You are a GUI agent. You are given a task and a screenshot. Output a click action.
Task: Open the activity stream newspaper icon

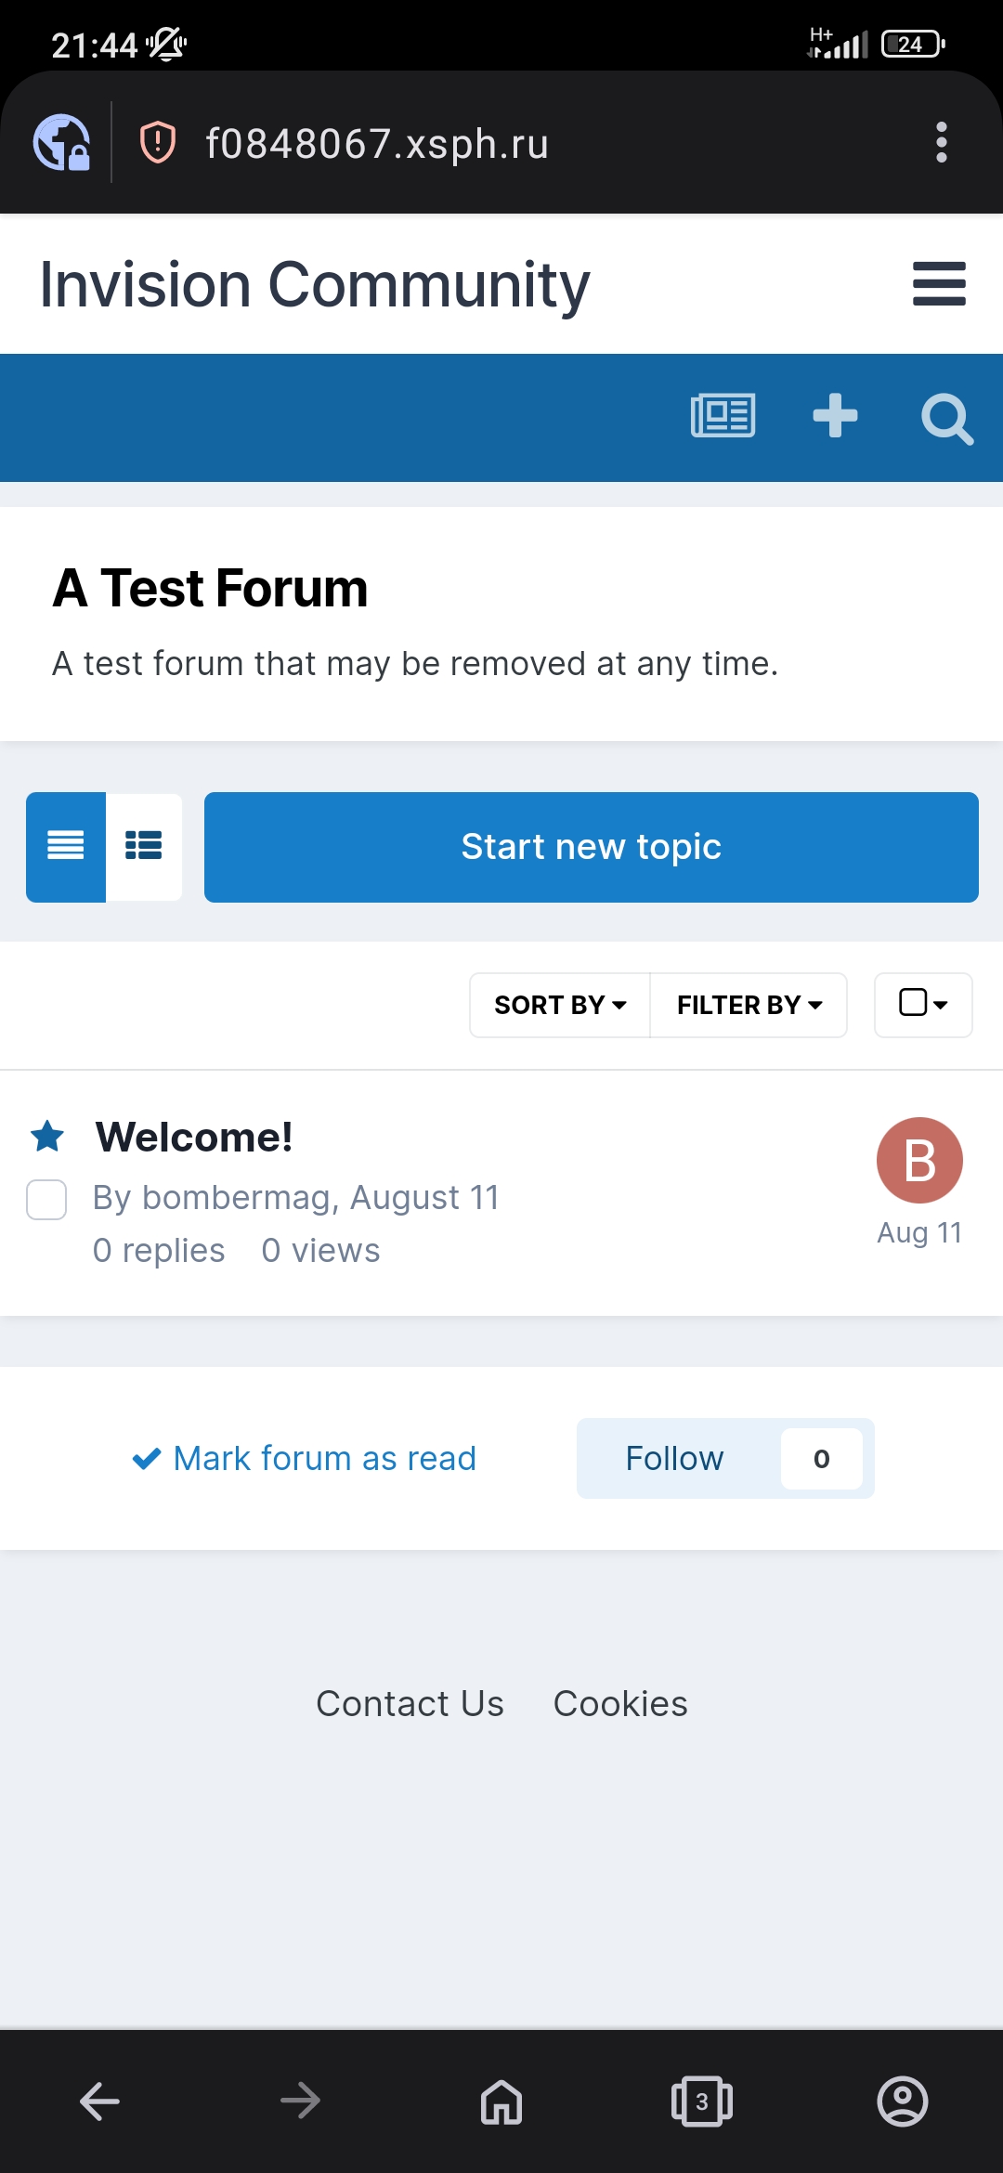(x=723, y=416)
